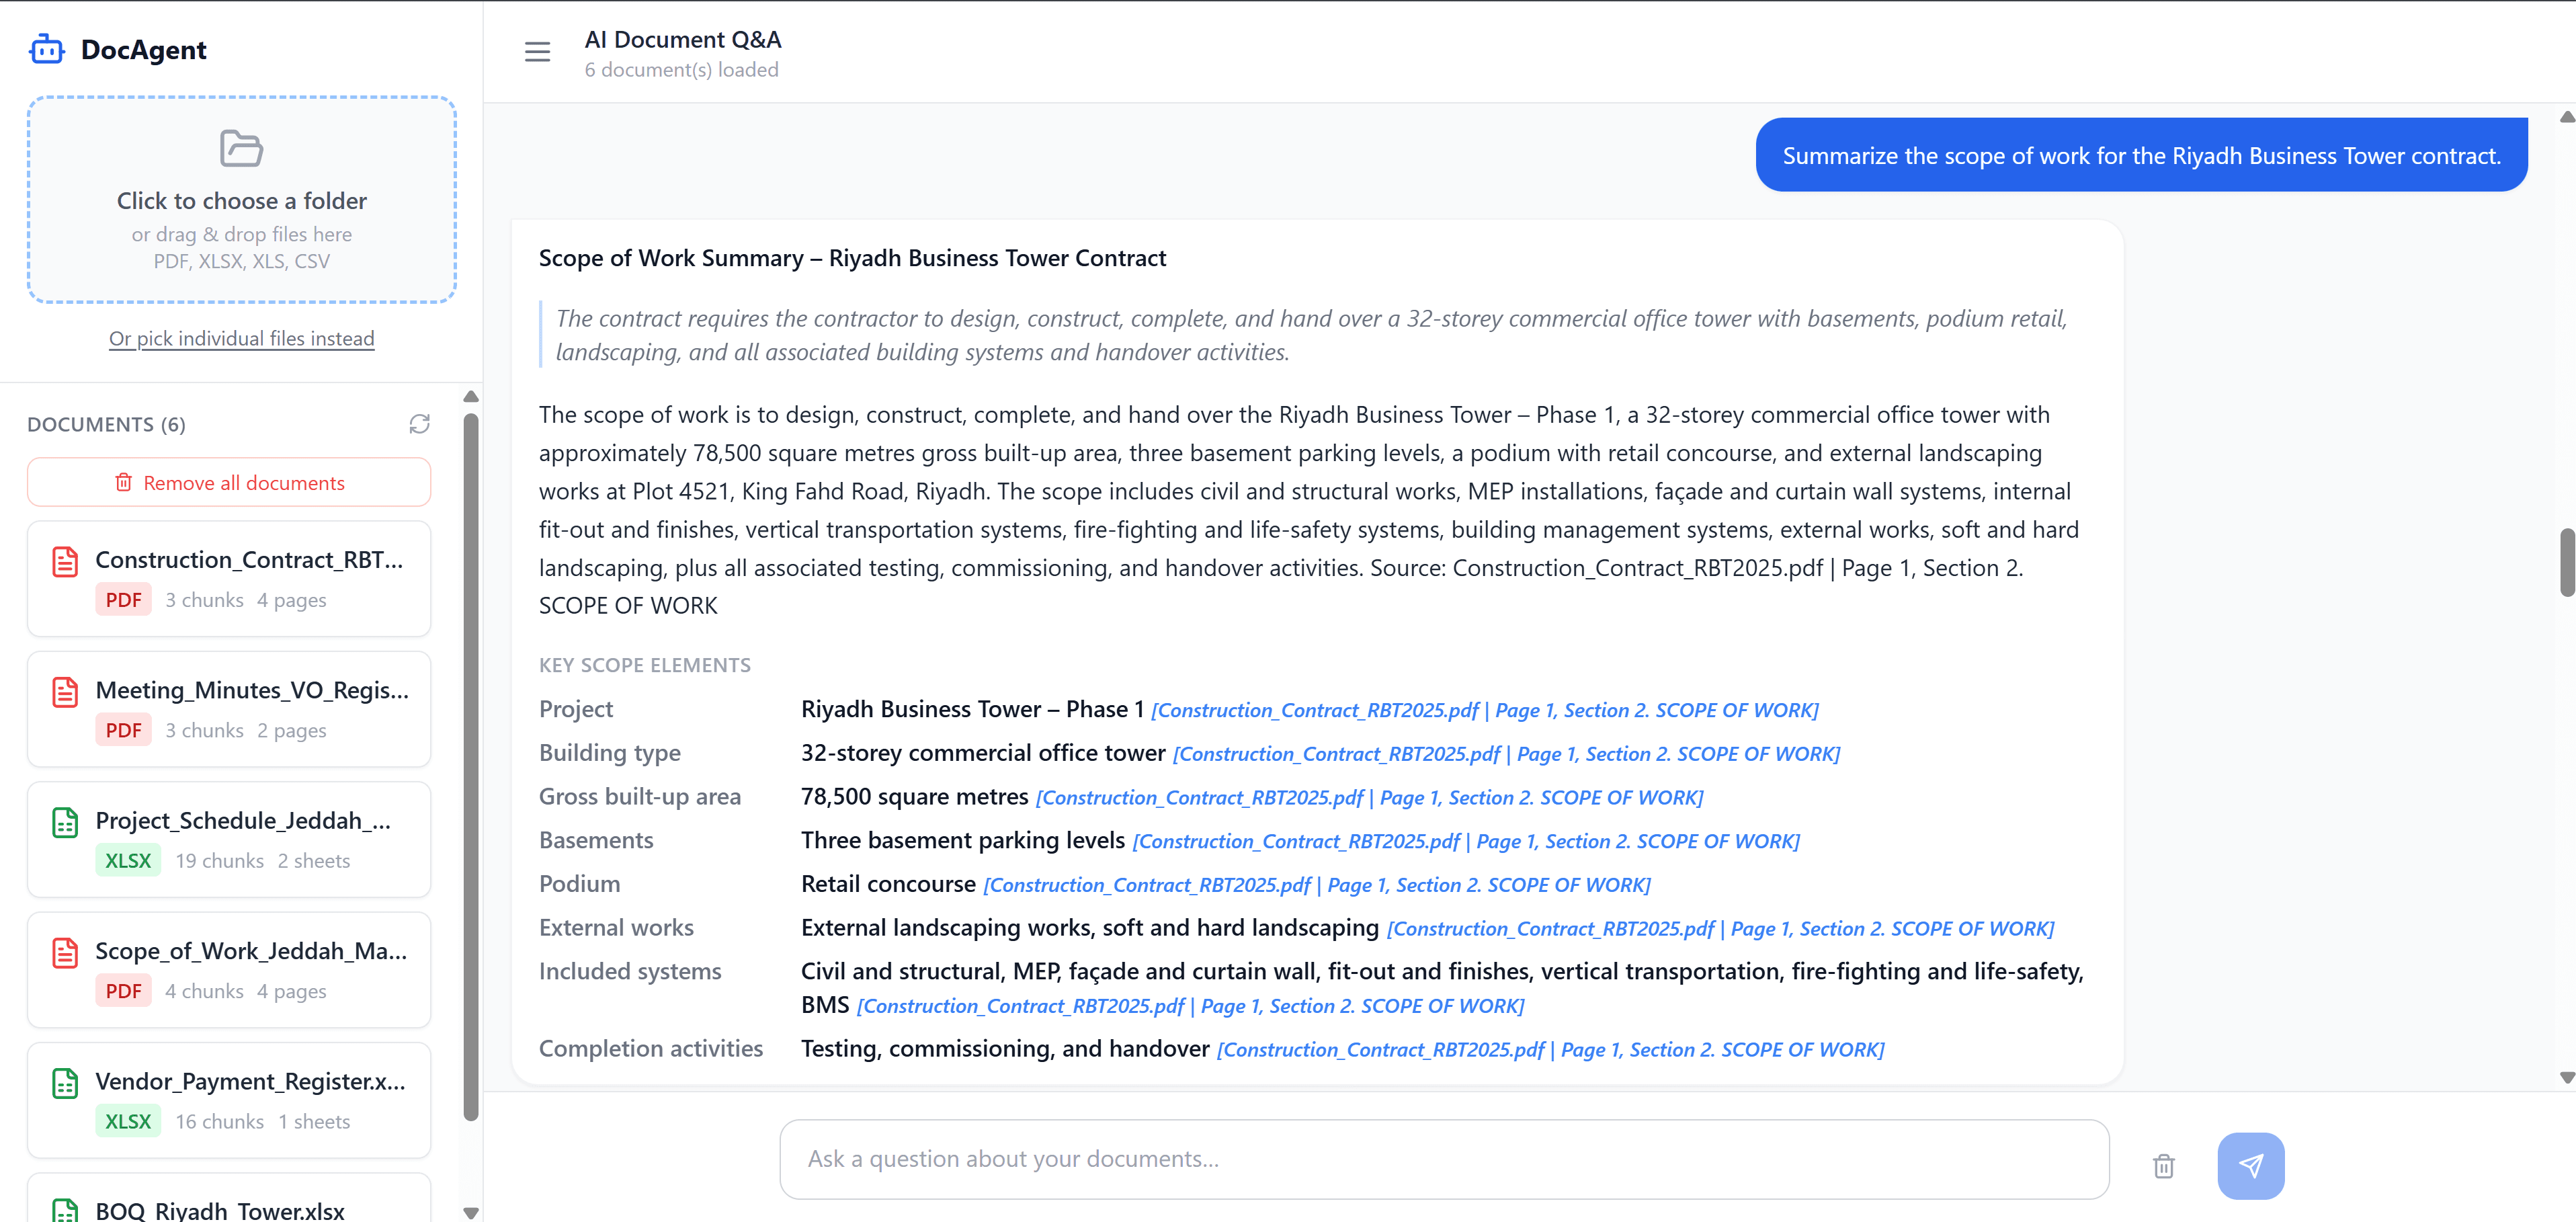Open 'Or pick individual files instead' link

(242, 339)
